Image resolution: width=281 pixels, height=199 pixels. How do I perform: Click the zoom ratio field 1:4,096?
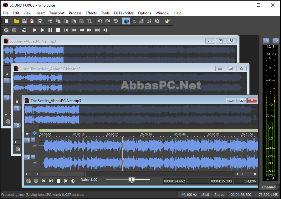click(246, 181)
